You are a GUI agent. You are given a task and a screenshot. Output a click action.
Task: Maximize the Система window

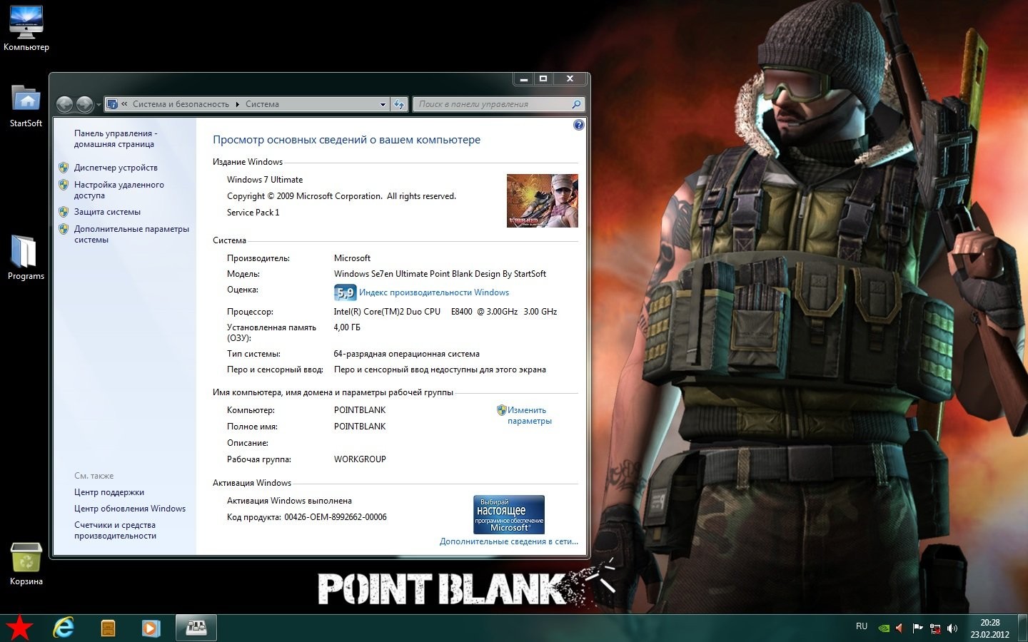click(543, 79)
